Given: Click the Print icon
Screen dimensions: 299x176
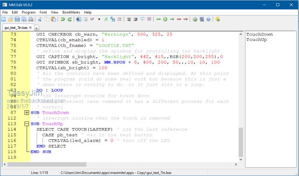Looking at the screenshot, I should (x=31, y=19).
